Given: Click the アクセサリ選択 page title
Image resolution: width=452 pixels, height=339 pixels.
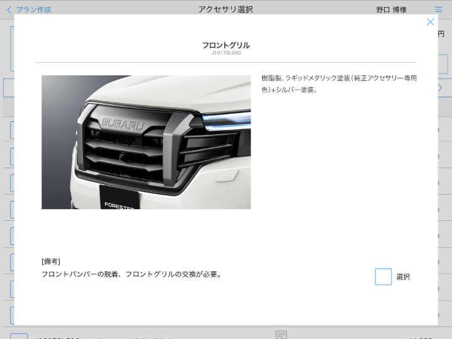Looking at the screenshot, I should [x=226, y=9].
